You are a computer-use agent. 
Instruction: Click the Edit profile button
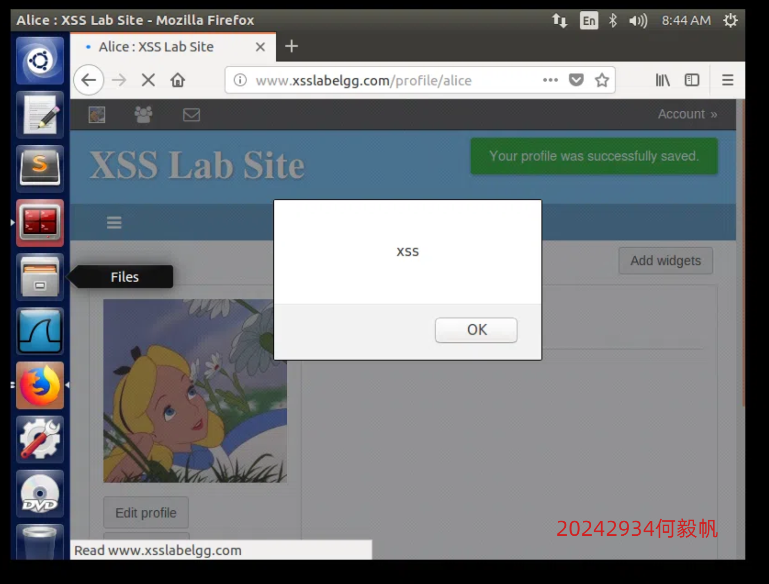click(146, 513)
